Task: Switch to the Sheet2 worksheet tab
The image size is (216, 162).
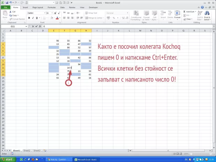Action: coord(27,151)
